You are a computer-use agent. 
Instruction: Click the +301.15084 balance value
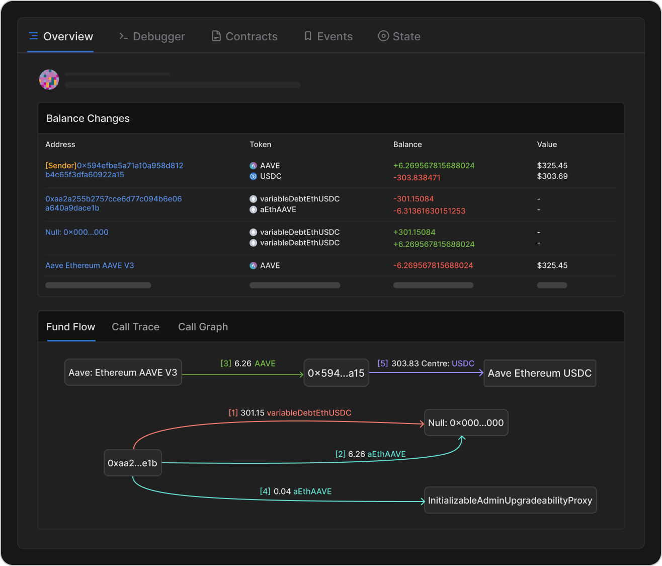pos(415,232)
